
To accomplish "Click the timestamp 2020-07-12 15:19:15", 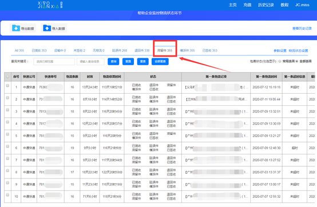I will pos(267,87).
